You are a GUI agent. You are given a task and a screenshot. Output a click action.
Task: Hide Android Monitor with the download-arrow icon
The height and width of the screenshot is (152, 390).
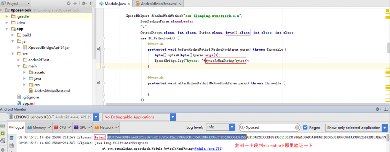pyautogui.click(x=386, y=109)
